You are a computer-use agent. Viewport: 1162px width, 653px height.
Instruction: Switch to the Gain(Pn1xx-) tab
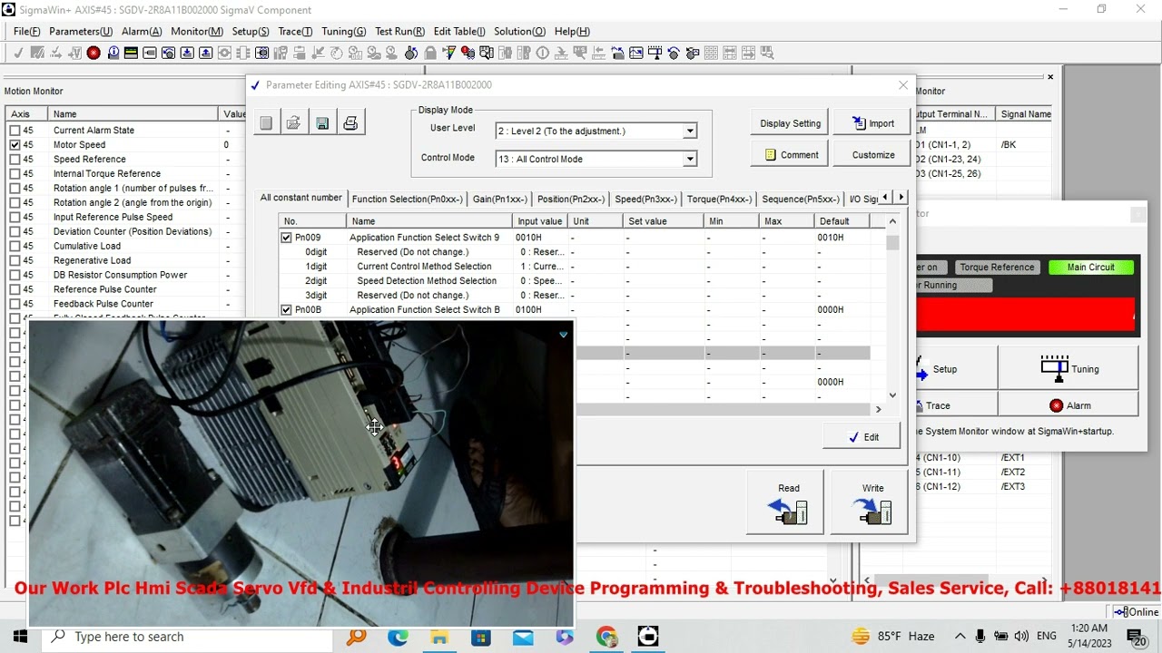pyautogui.click(x=499, y=199)
